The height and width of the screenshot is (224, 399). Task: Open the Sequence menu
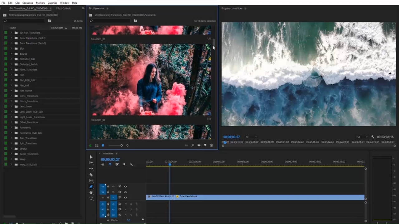28,3
